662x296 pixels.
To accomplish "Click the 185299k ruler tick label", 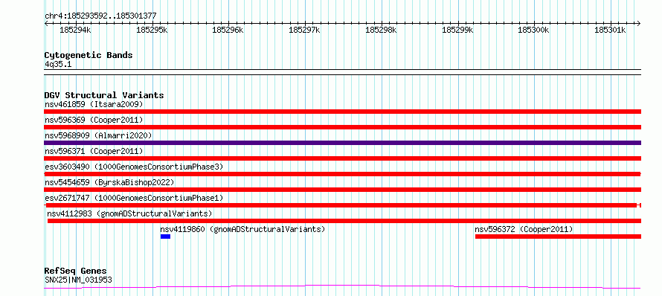I will (457, 30).
